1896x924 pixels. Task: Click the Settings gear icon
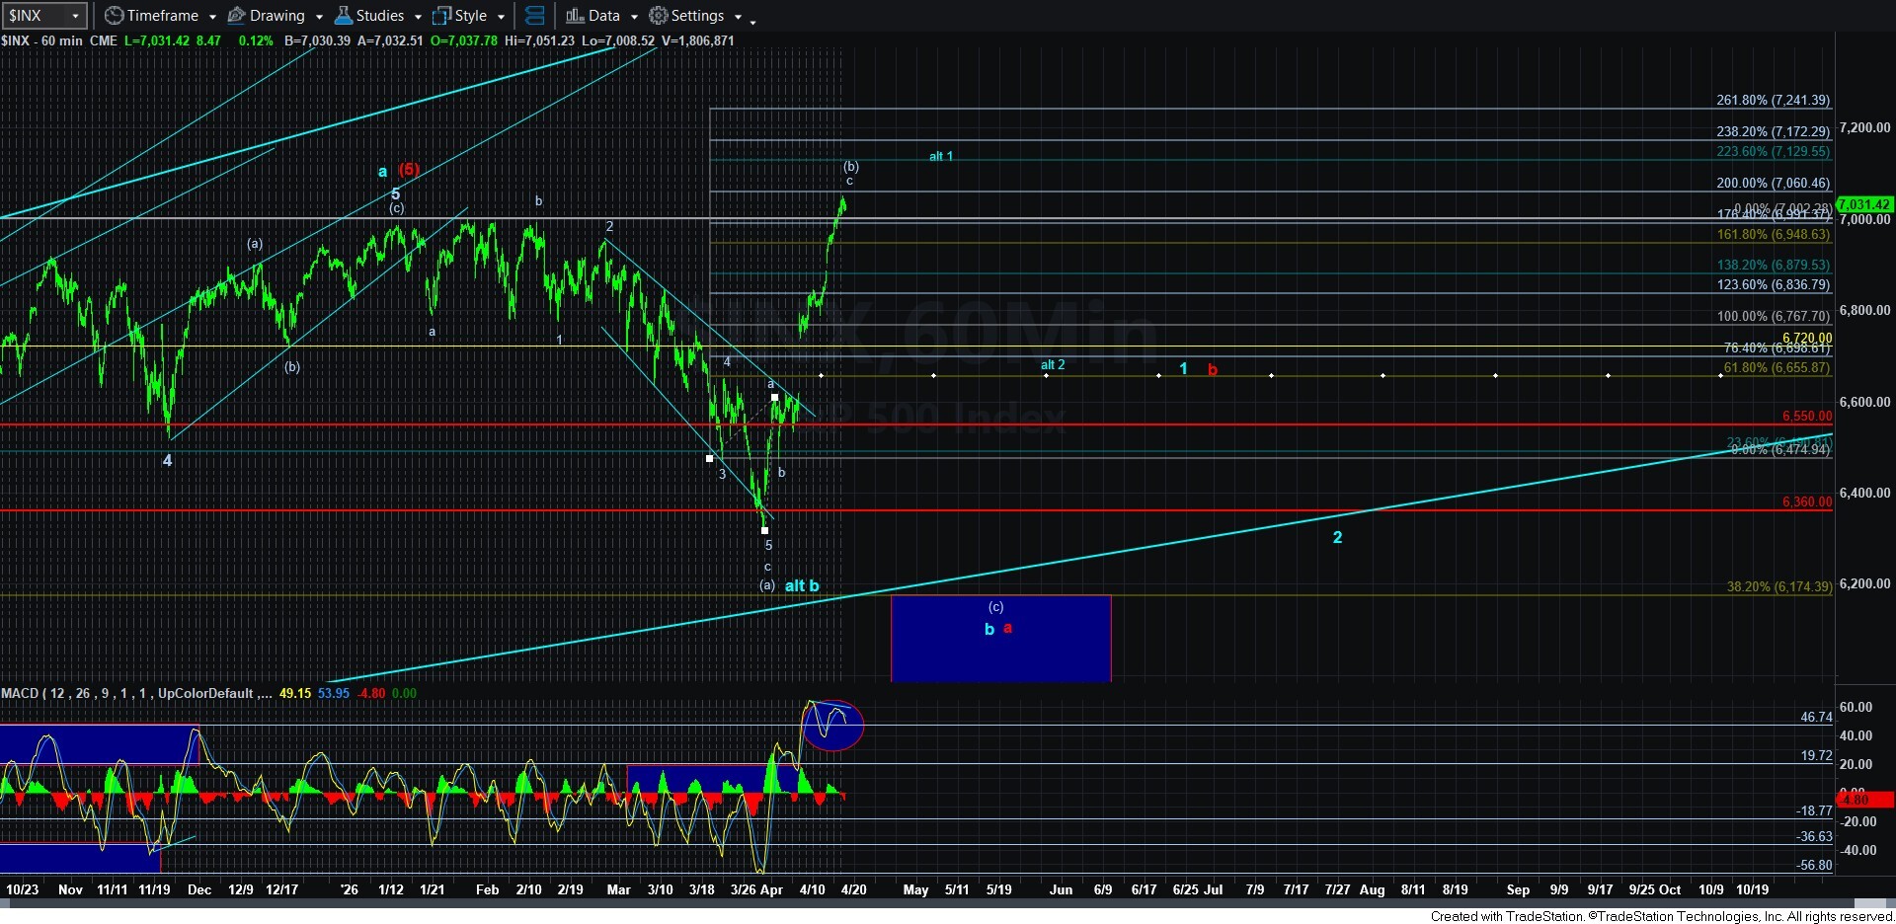659,16
